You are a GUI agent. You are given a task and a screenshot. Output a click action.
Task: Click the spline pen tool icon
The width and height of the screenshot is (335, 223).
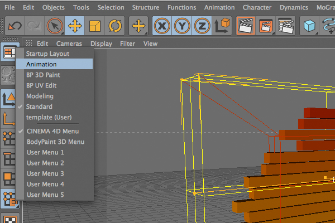point(328,26)
